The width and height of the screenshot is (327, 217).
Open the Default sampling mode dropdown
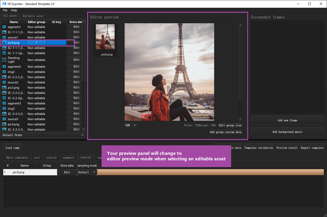pos(87,172)
